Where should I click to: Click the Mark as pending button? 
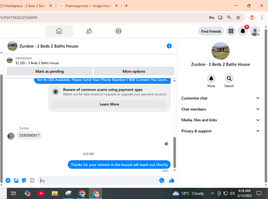49,71
